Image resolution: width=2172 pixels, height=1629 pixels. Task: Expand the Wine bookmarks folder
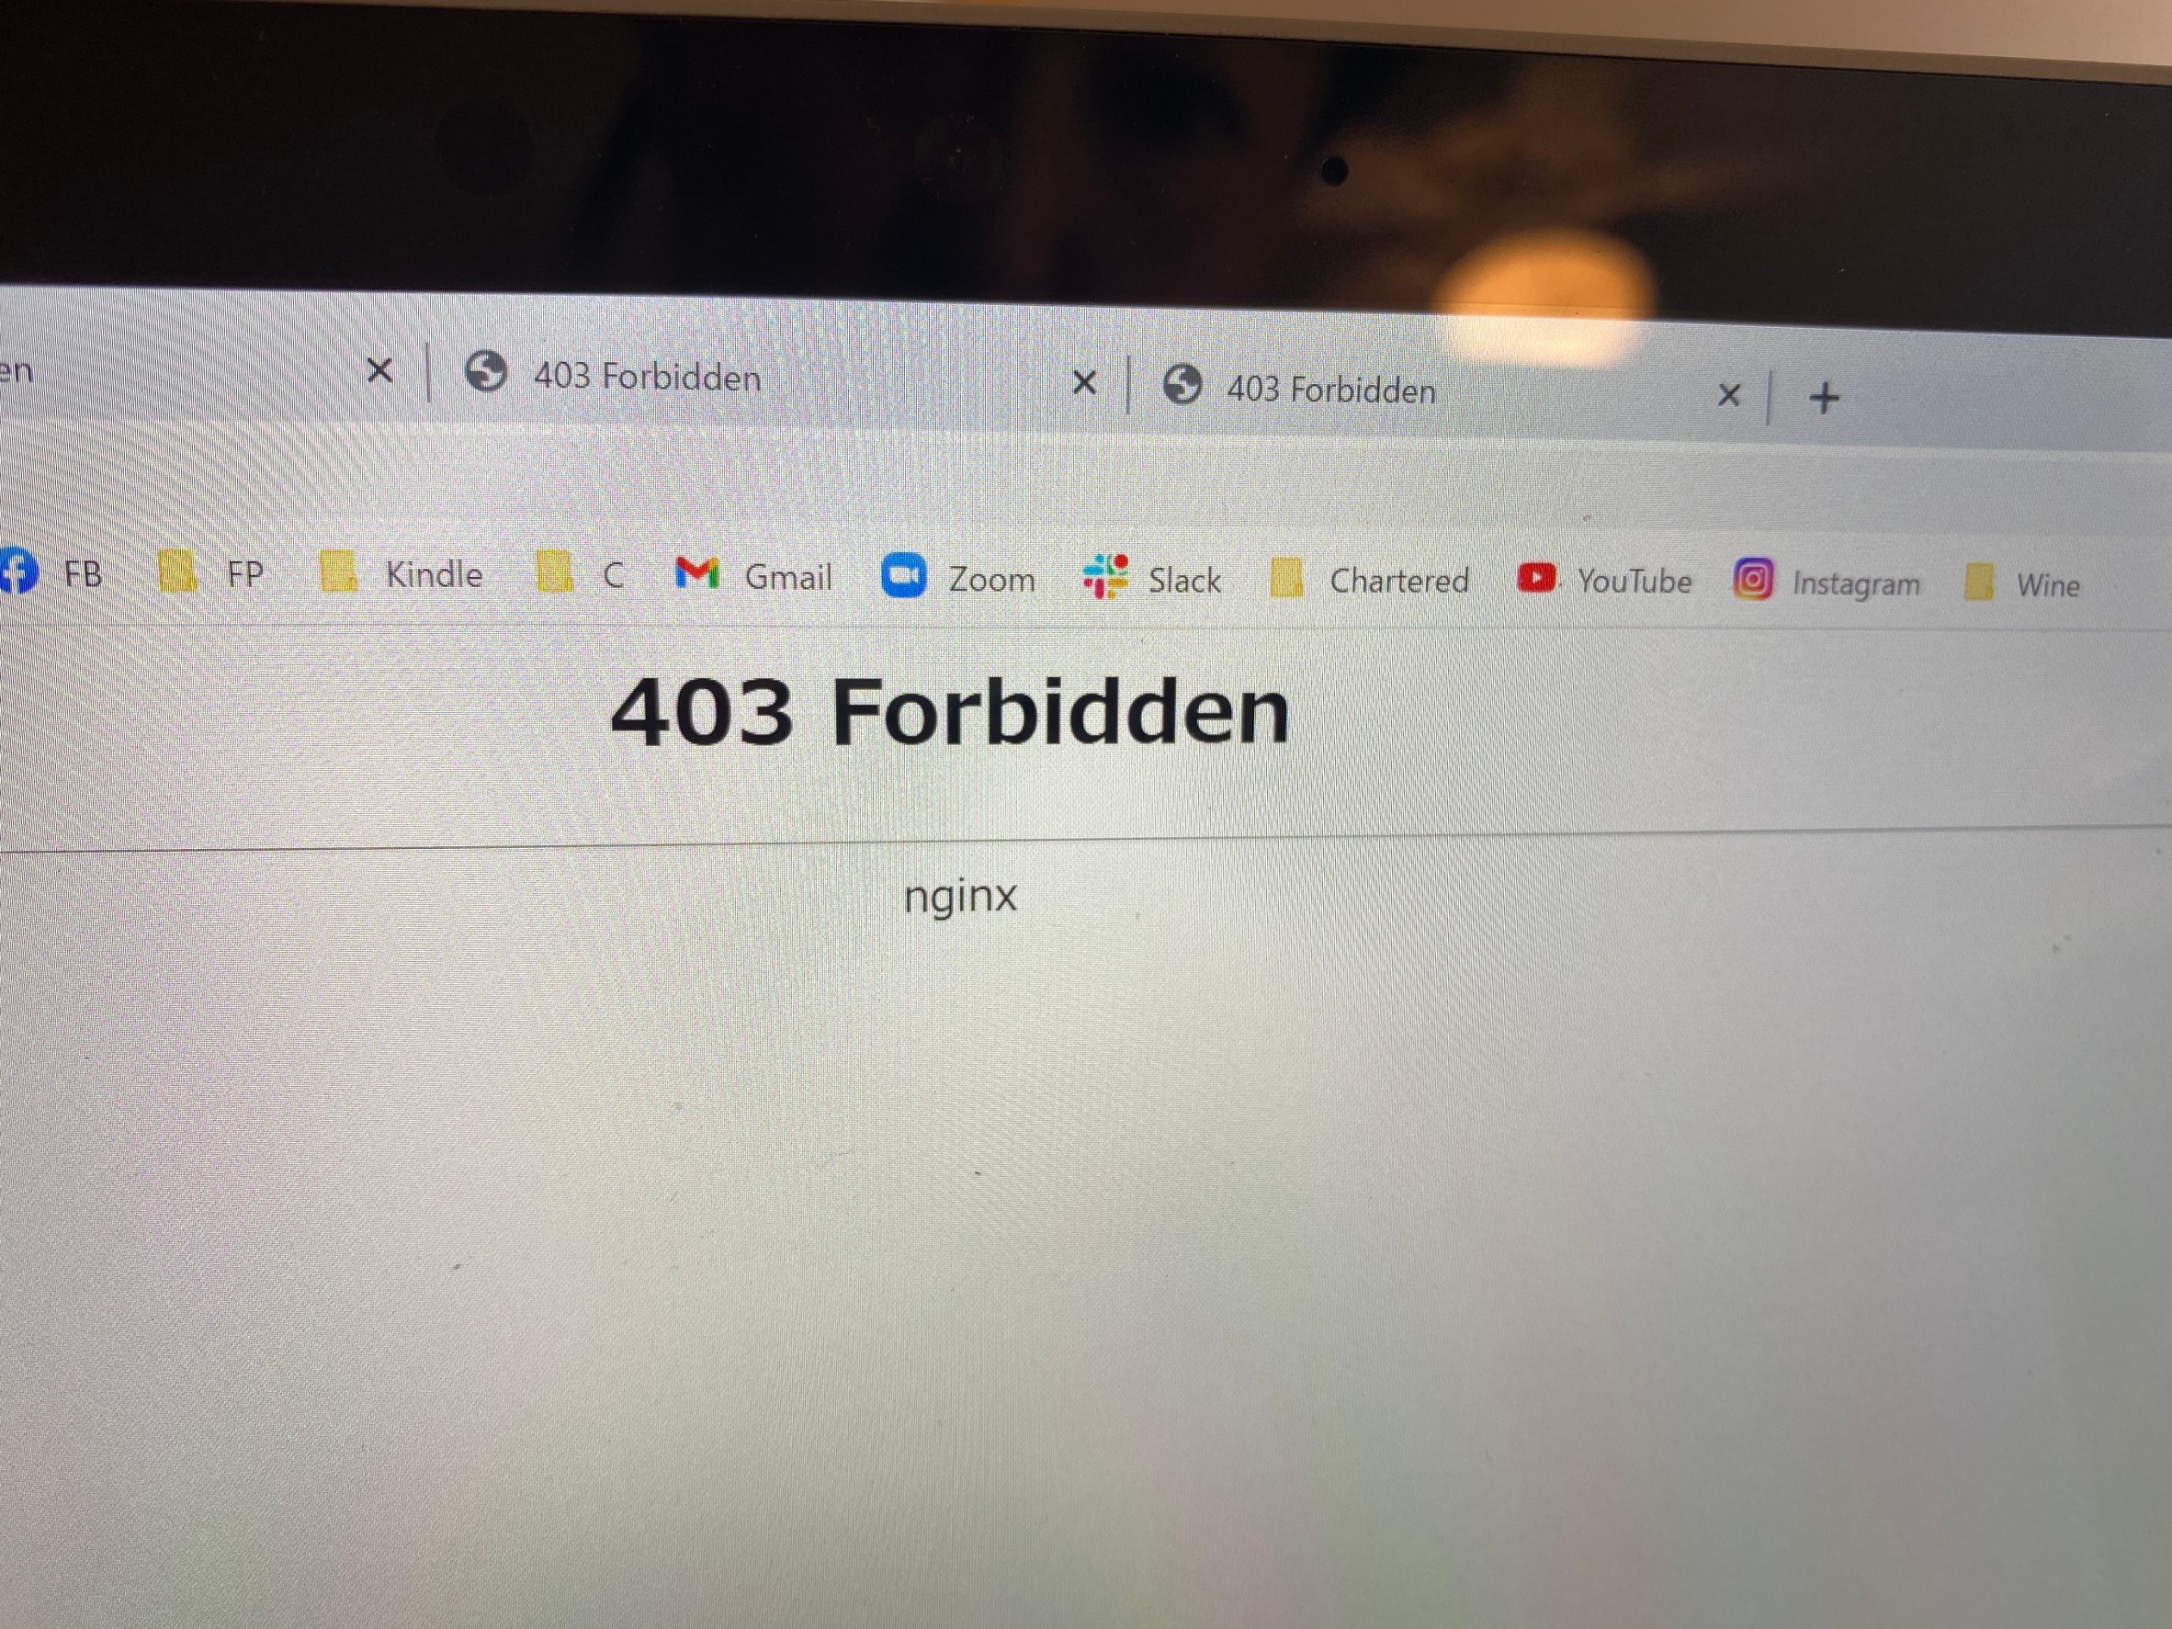(x=2023, y=583)
